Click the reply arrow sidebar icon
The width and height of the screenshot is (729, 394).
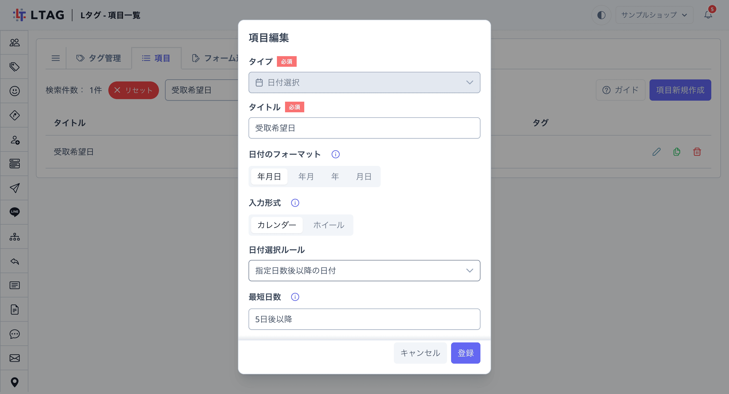click(14, 261)
